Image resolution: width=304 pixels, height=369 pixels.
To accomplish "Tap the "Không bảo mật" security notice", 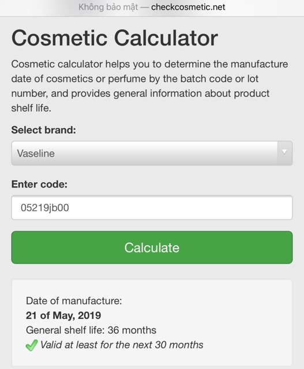I will click(108, 7).
